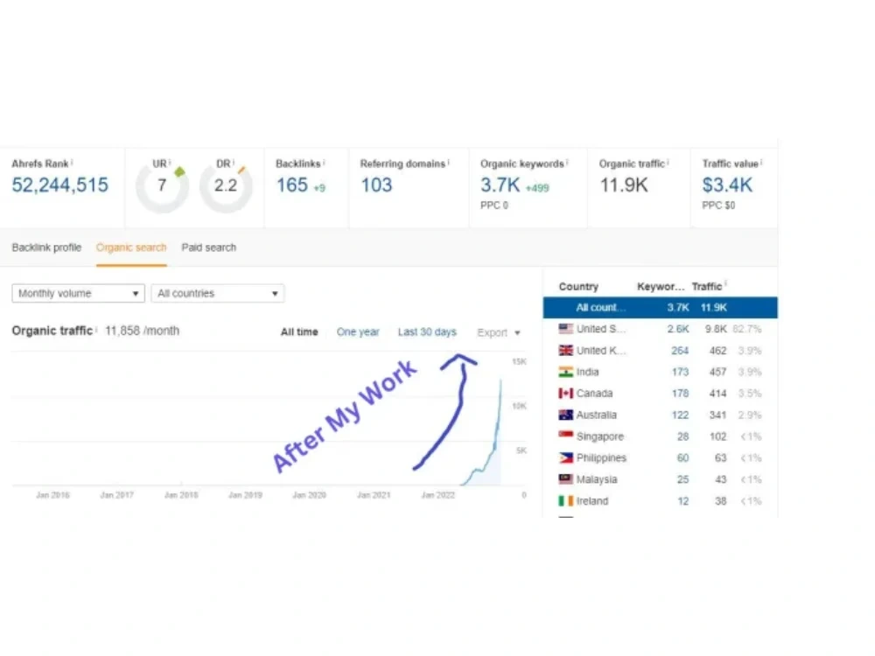Image resolution: width=875 pixels, height=656 pixels.
Task: Click the Organic traffic value 11.9K
Action: pos(624,185)
